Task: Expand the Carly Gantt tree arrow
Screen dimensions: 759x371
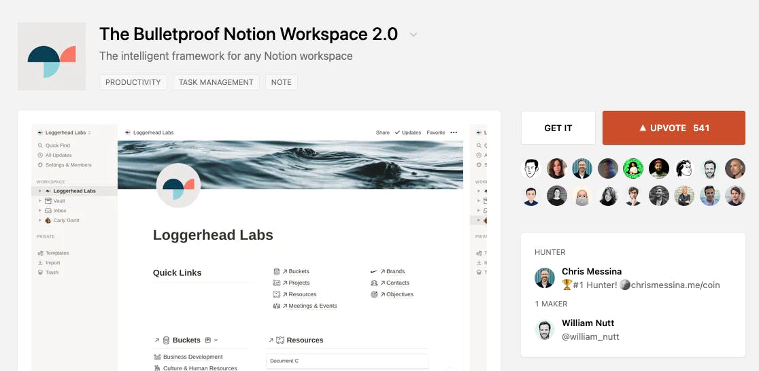Action: (x=40, y=220)
